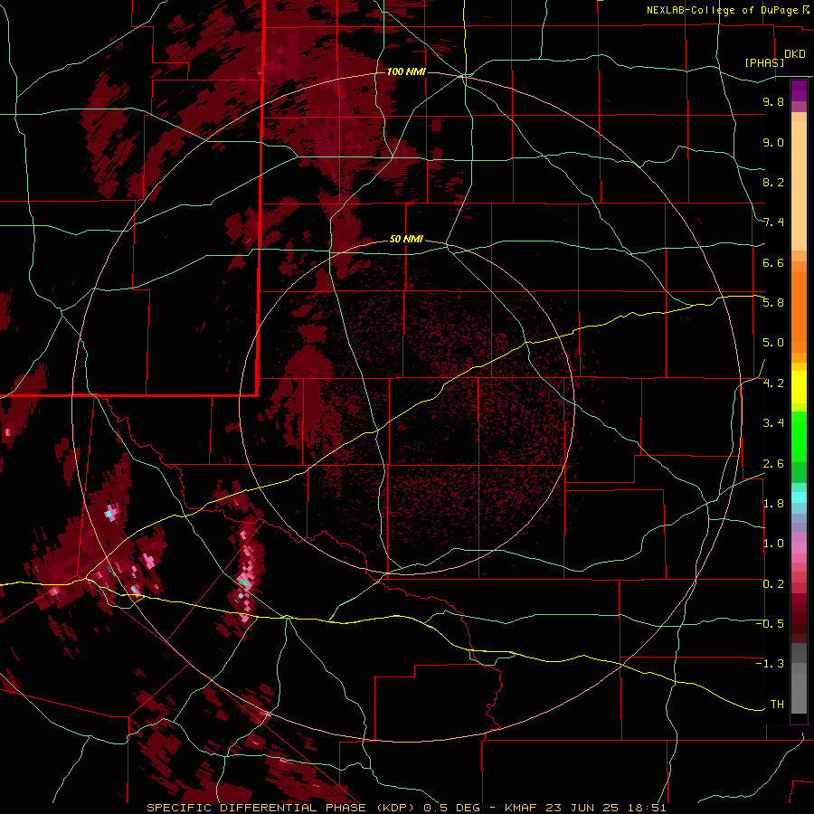Click the -1.3 legend value

pyautogui.click(x=770, y=664)
